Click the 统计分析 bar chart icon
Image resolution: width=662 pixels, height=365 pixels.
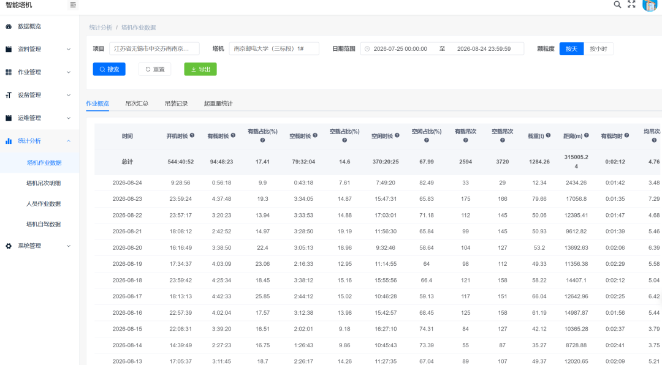(x=9, y=141)
